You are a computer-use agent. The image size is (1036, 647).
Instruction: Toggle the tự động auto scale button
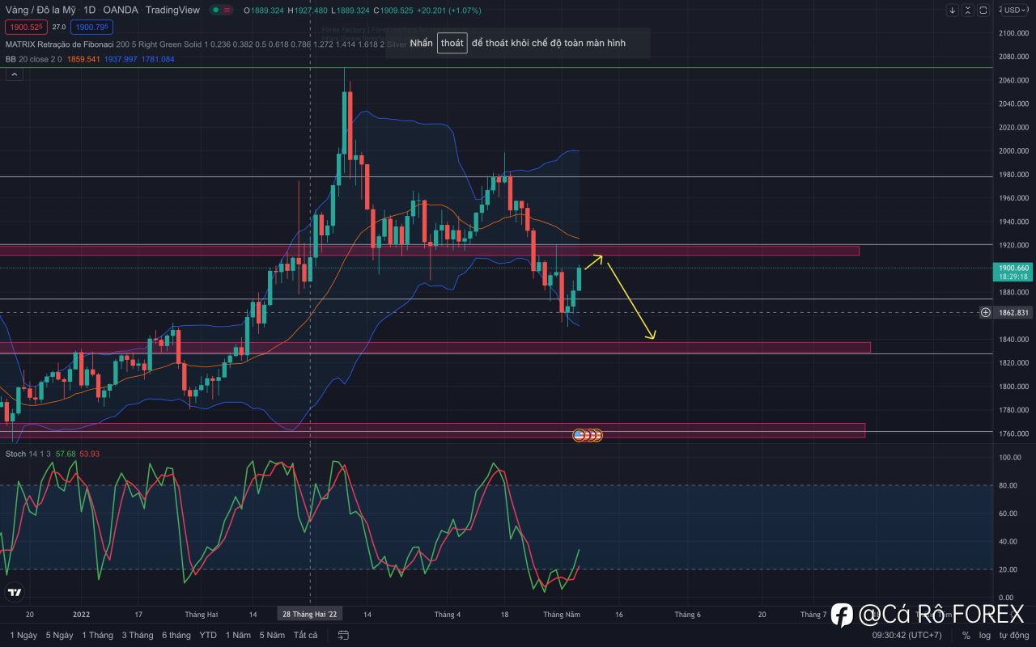[1013, 636]
